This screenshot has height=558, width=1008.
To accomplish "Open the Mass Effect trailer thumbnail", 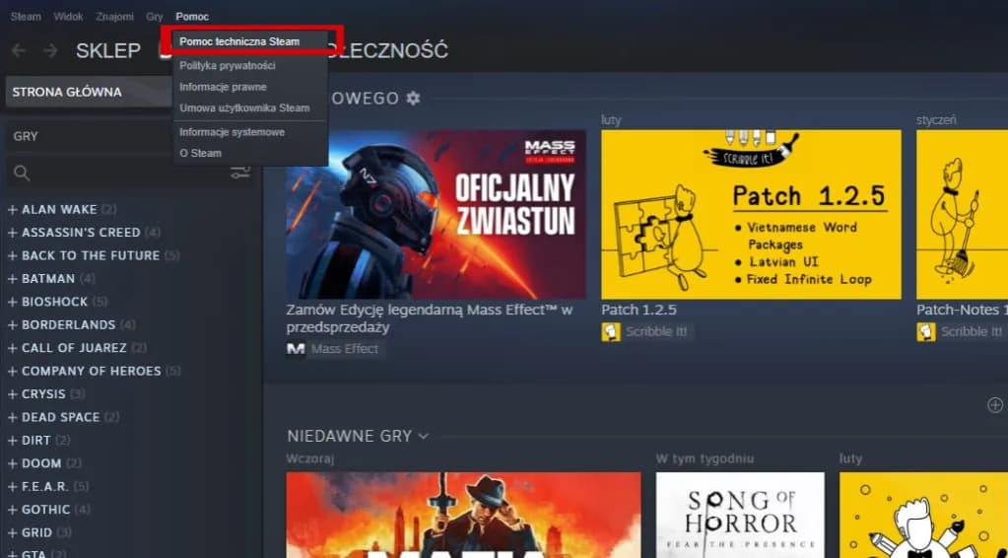I will coord(436,214).
